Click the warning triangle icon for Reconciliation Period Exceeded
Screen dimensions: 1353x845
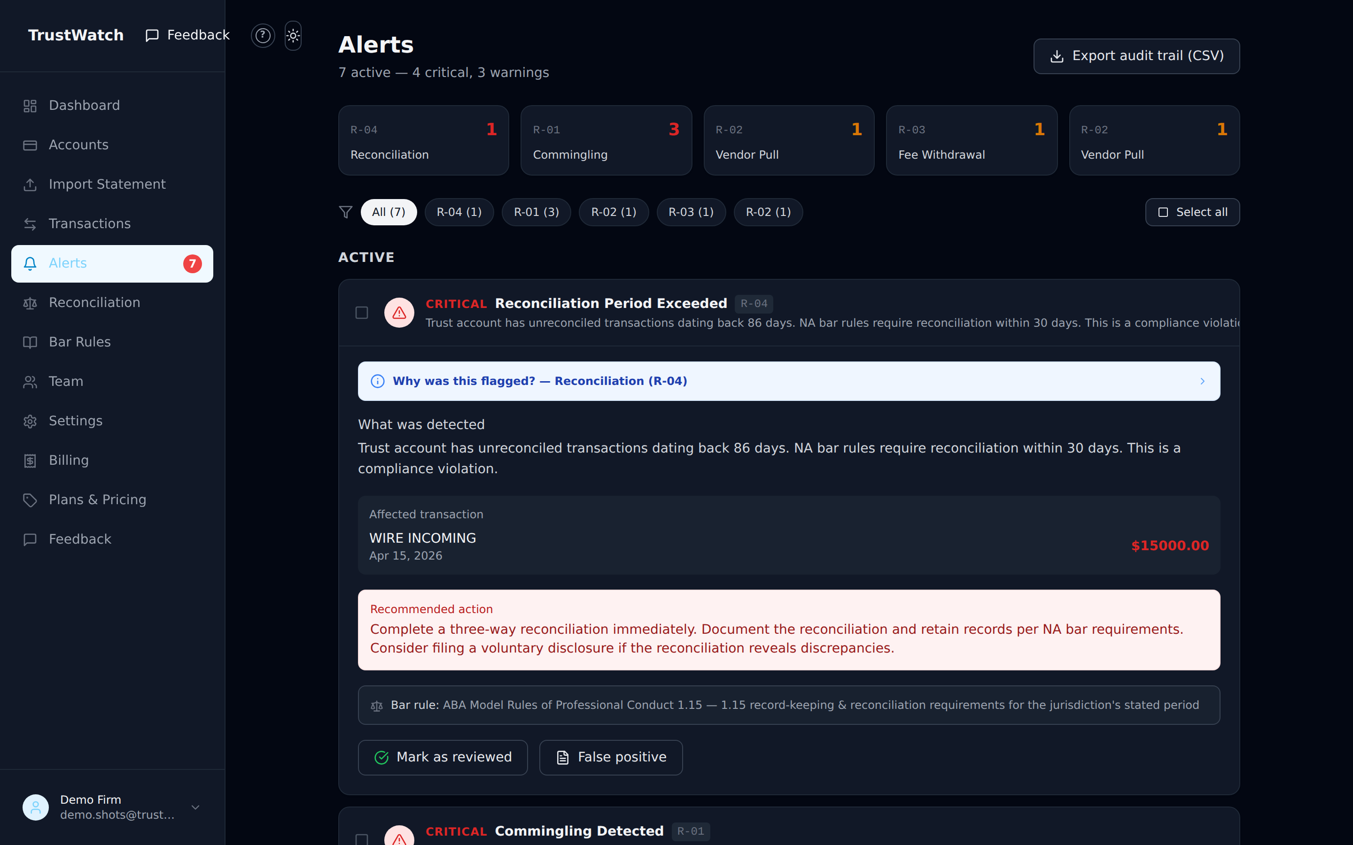click(399, 312)
